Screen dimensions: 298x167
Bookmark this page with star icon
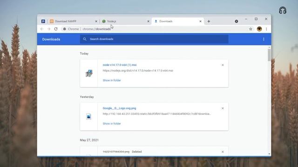(251, 29)
